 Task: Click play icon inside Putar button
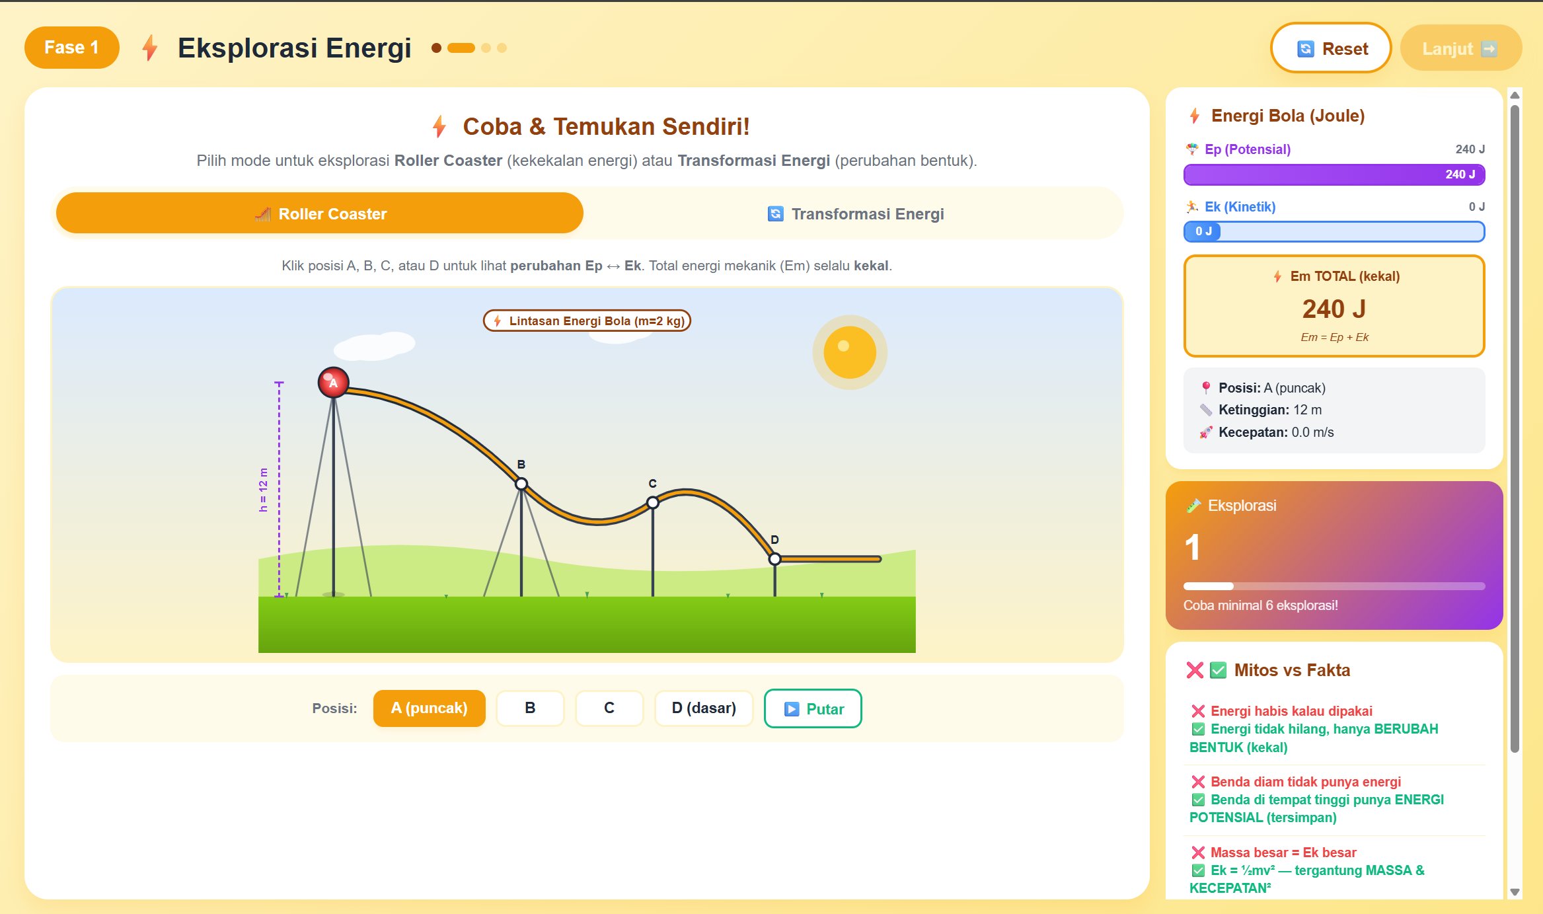tap(792, 709)
